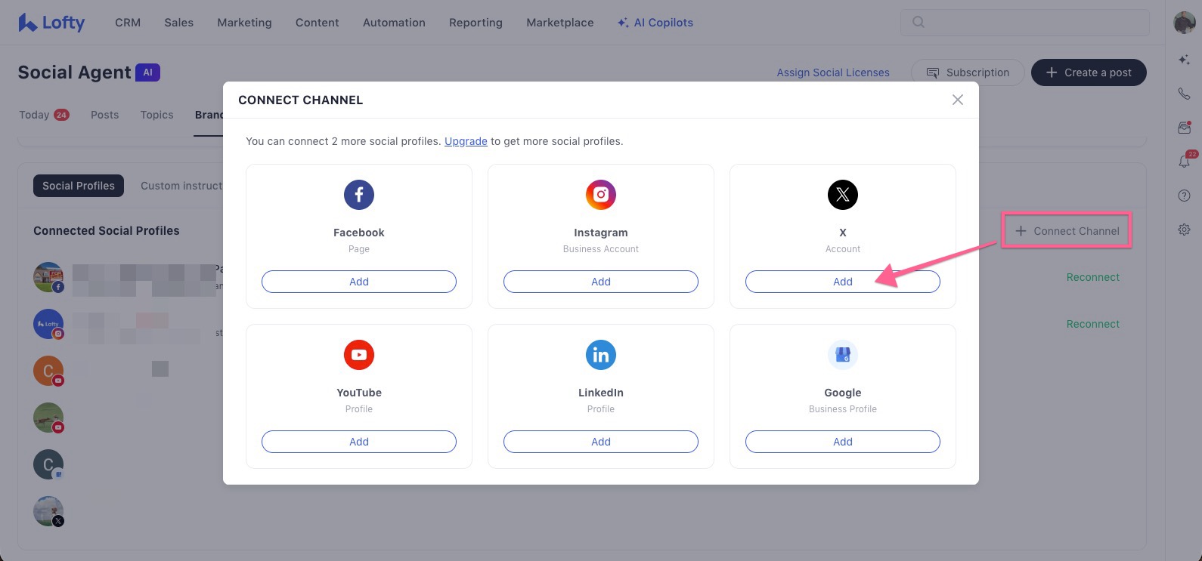Image resolution: width=1202 pixels, height=561 pixels.
Task: Open the Marketing menu
Action: (244, 23)
